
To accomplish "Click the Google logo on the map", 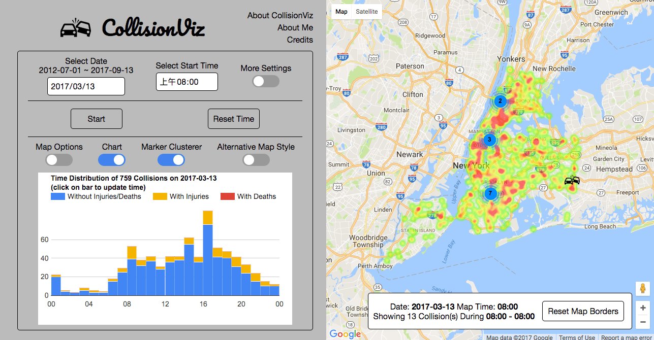I will coord(345,333).
